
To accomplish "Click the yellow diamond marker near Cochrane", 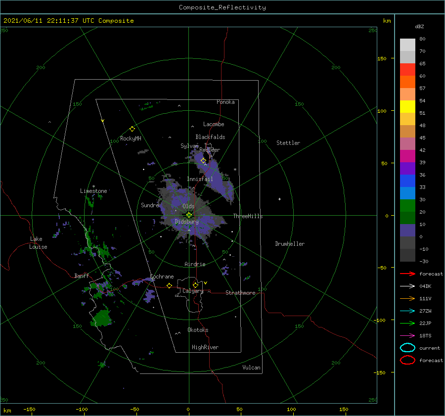I will pyautogui.click(x=169, y=285).
